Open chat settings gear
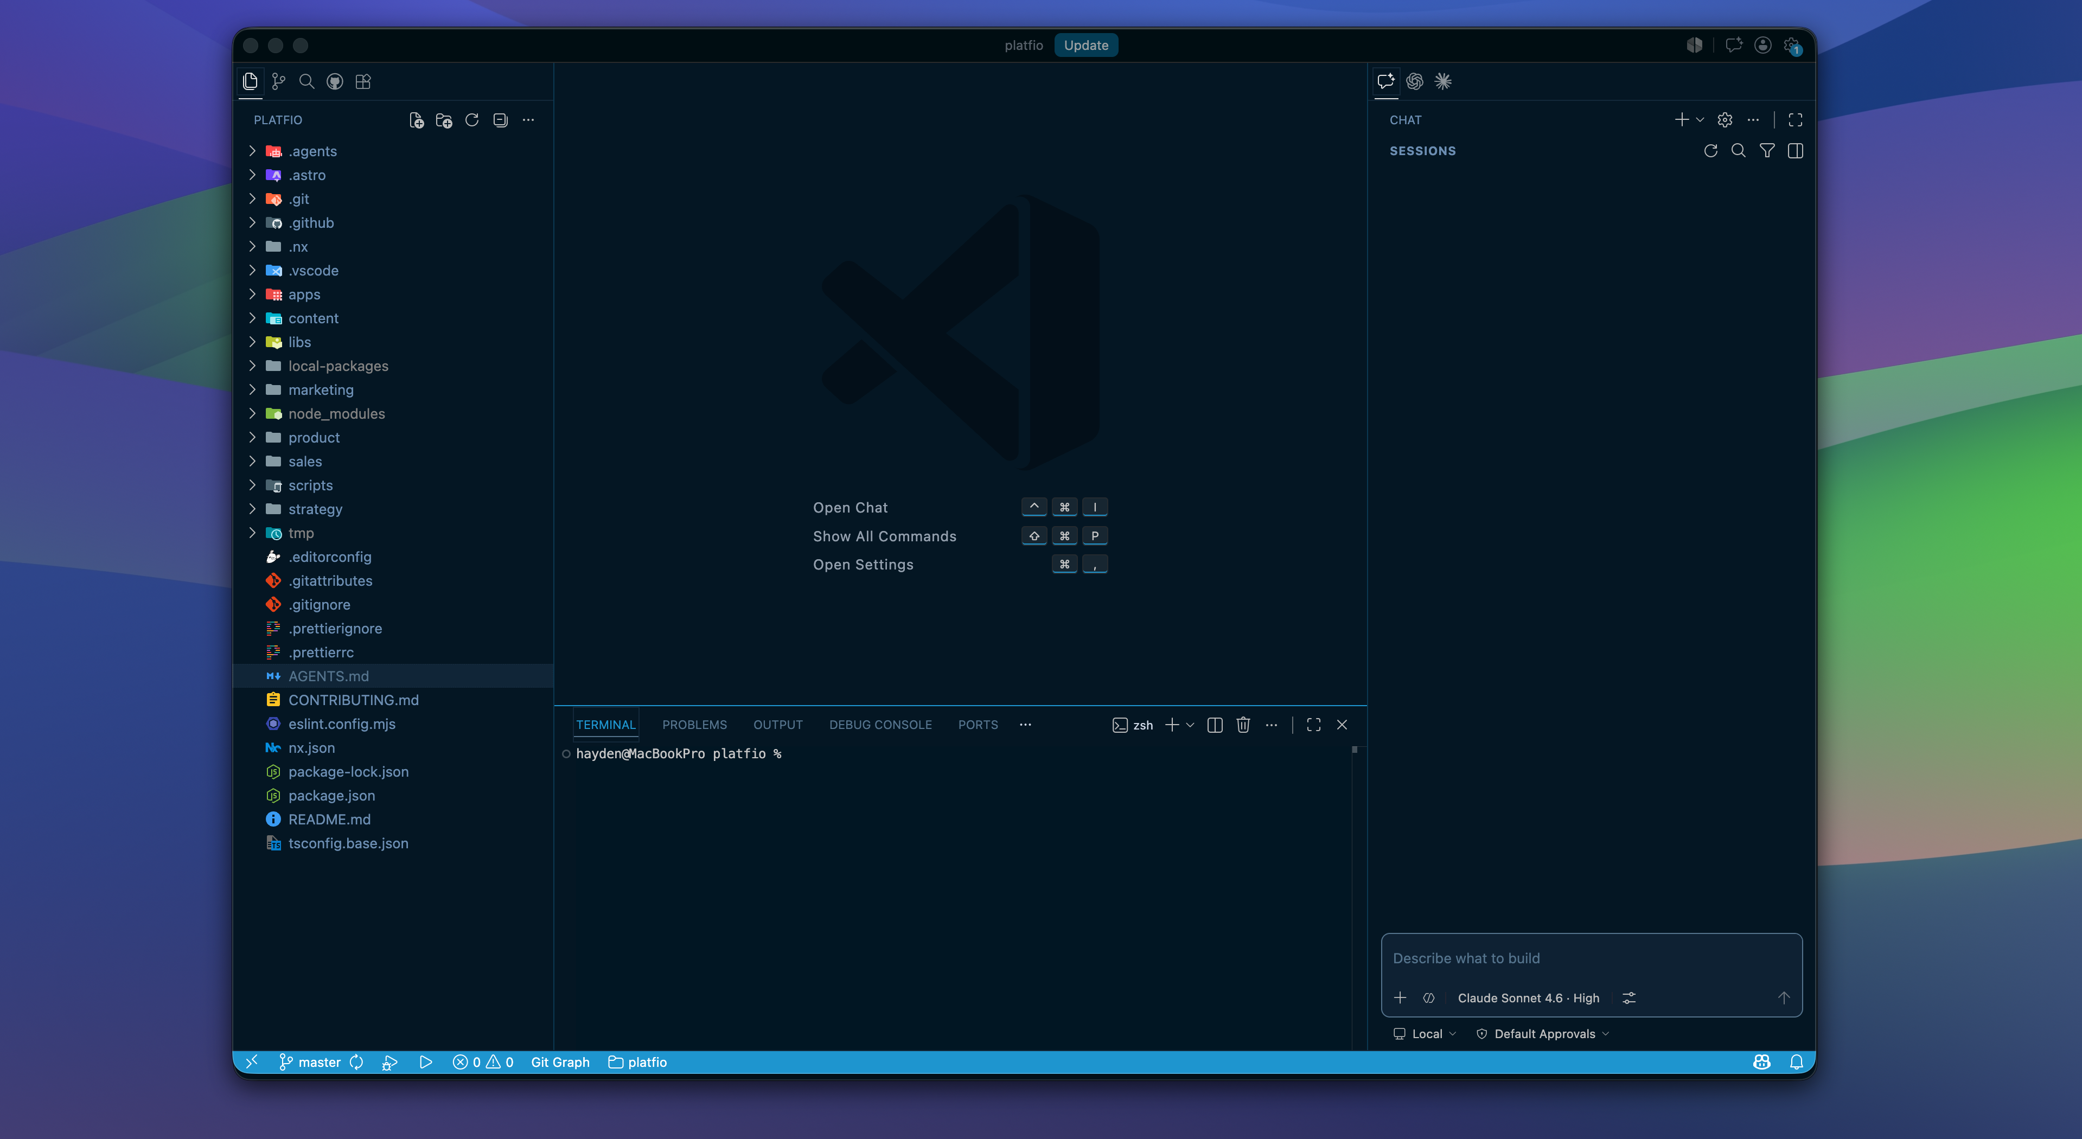Image resolution: width=2082 pixels, height=1139 pixels. click(x=1725, y=120)
